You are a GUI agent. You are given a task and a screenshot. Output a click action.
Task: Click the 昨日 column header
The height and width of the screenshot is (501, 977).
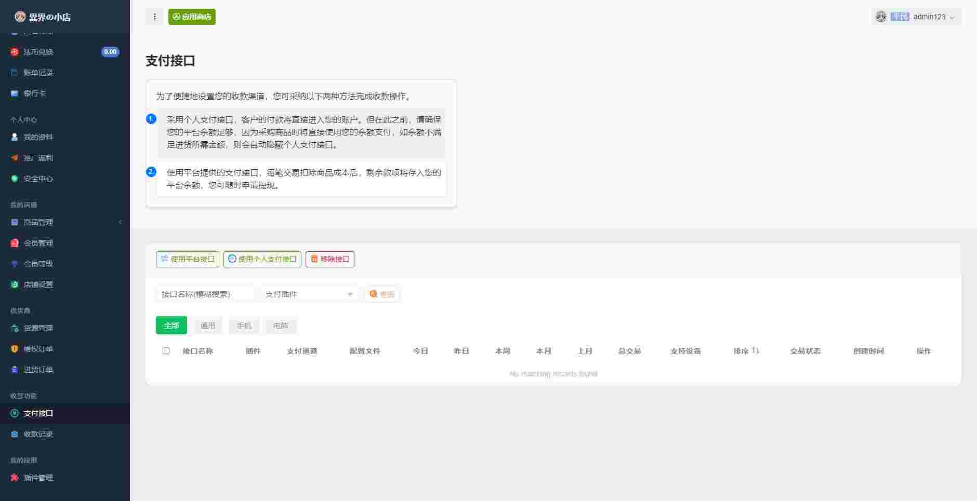pos(461,351)
